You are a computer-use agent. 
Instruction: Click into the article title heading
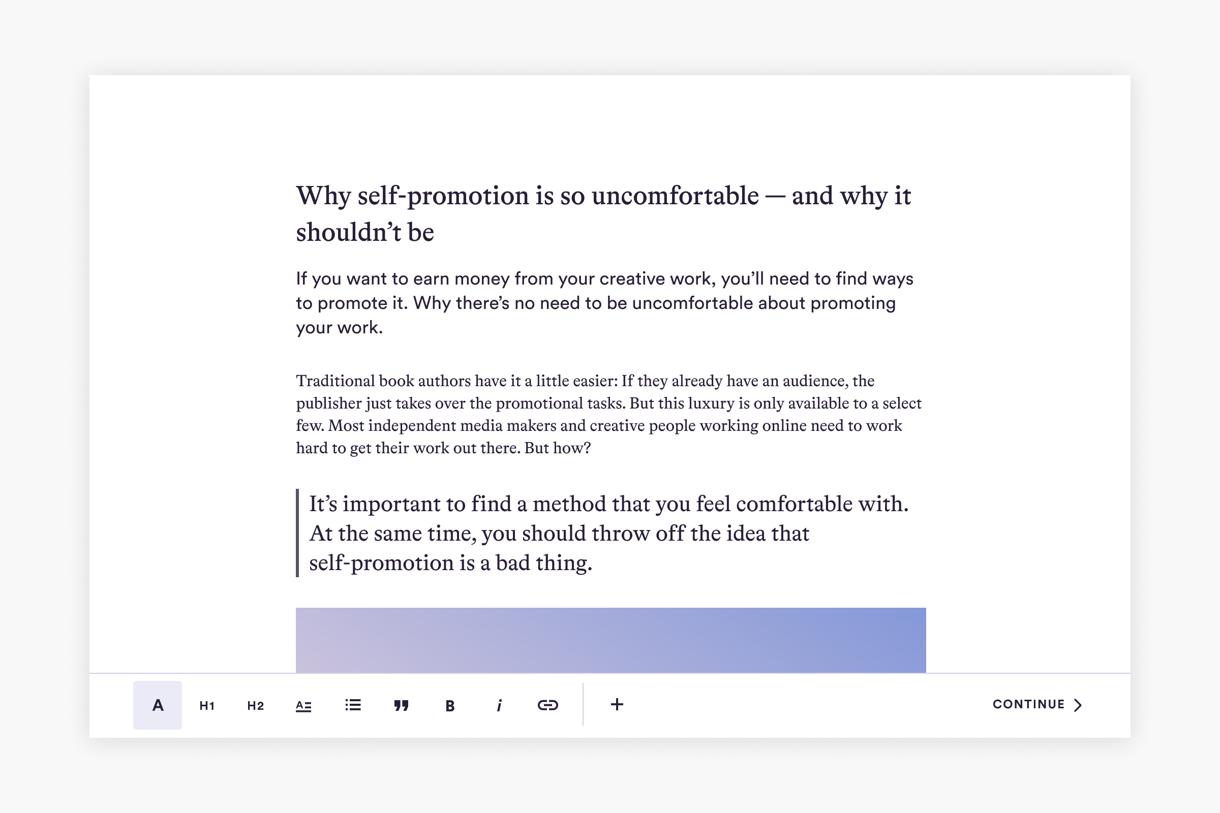[x=603, y=213]
